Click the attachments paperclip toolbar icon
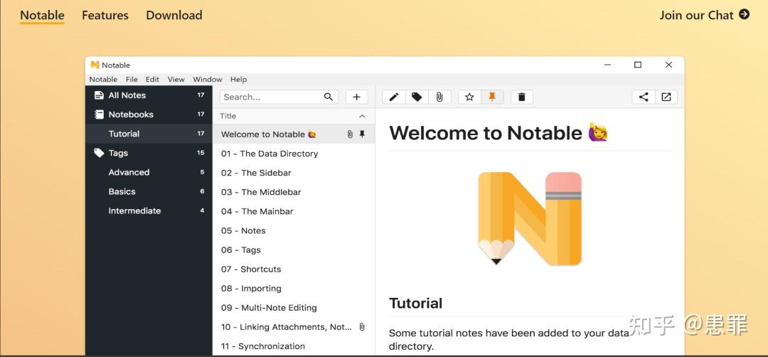The height and width of the screenshot is (357, 768). 439,97
